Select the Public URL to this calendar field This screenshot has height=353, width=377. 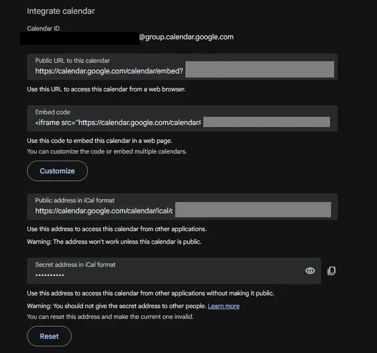coord(182,67)
